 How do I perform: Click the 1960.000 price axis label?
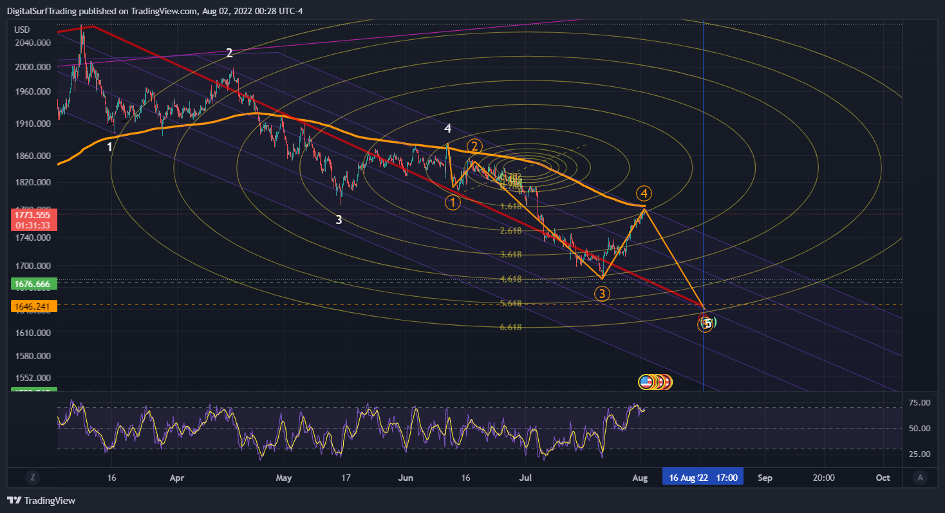32,92
